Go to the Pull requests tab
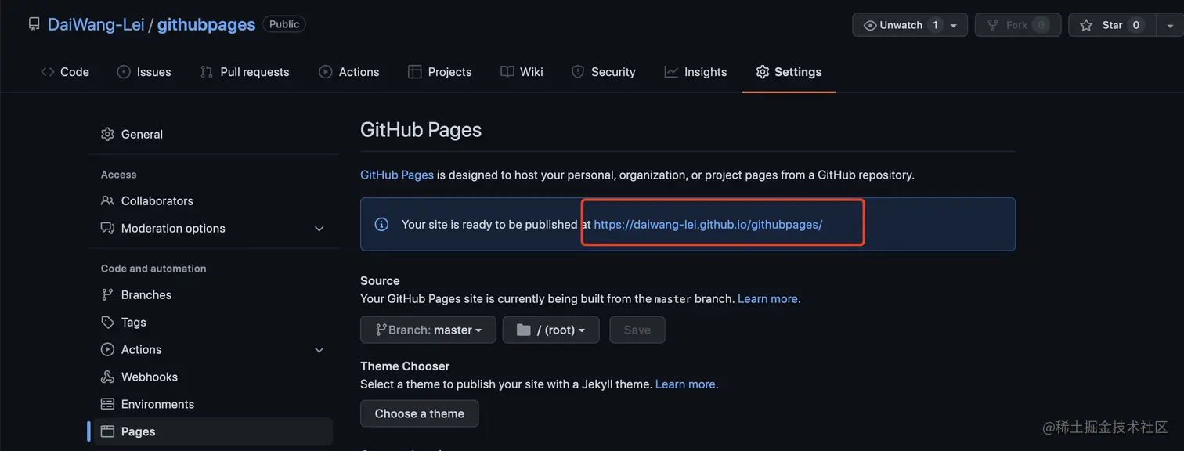This screenshot has height=451, width=1184. coord(244,72)
